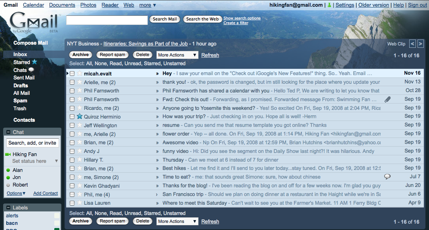Star the Hillary T. Thursday email
The image size is (429, 230).
click(x=79, y=159)
